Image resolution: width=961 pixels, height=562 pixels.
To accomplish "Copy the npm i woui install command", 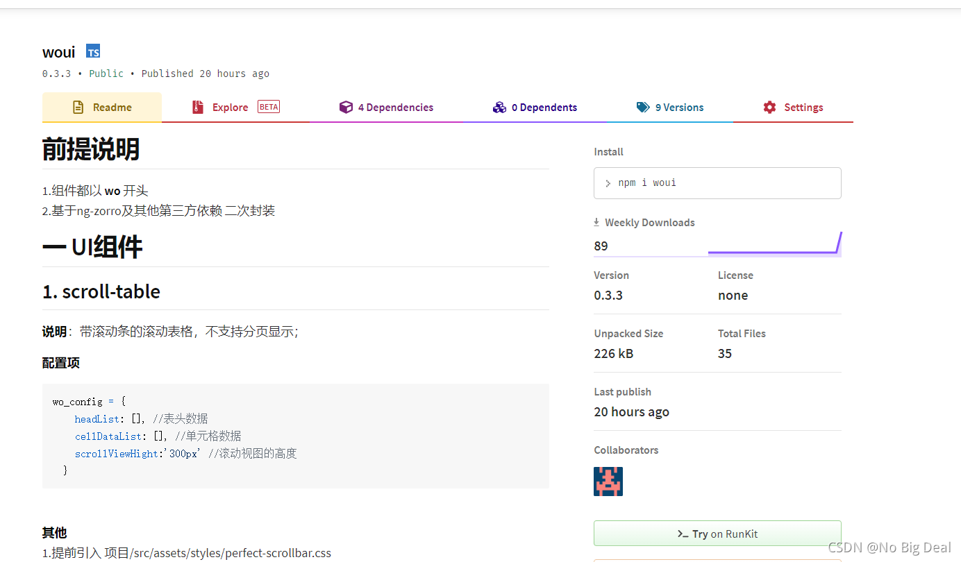I will pos(717,183).
